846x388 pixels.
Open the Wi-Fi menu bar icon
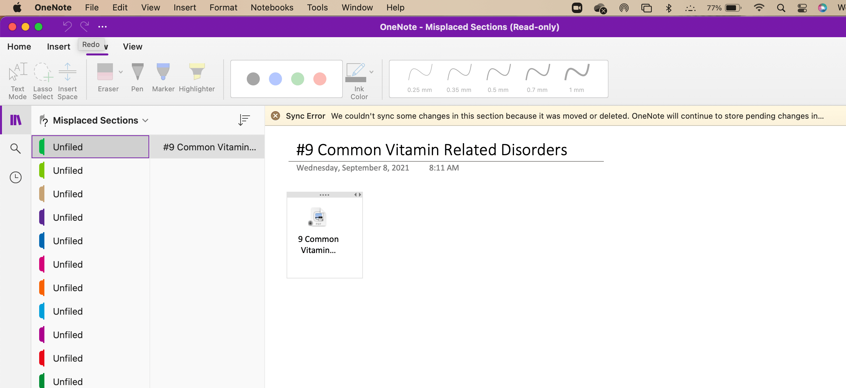(x=759, y=7)
